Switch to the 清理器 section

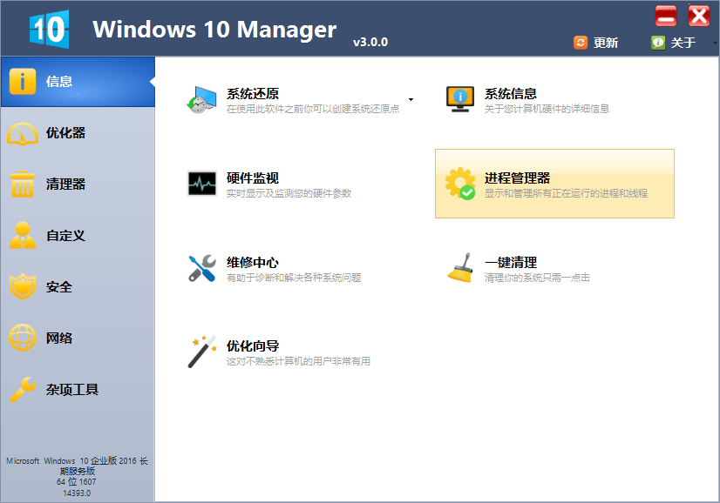point(77,184)
